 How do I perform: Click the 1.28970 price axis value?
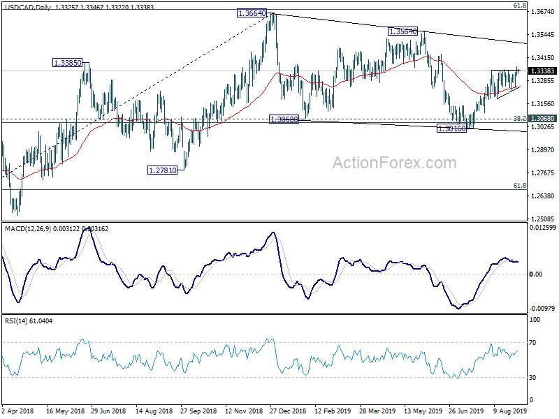coord(543,150)
